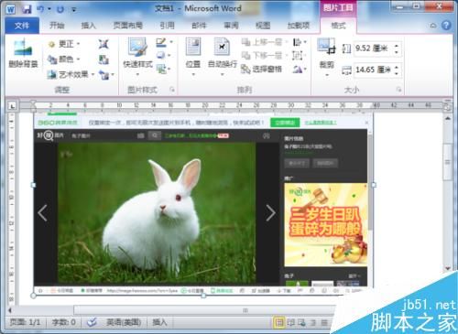Open the 审阅 tab
458x334 pixels.
231,26
